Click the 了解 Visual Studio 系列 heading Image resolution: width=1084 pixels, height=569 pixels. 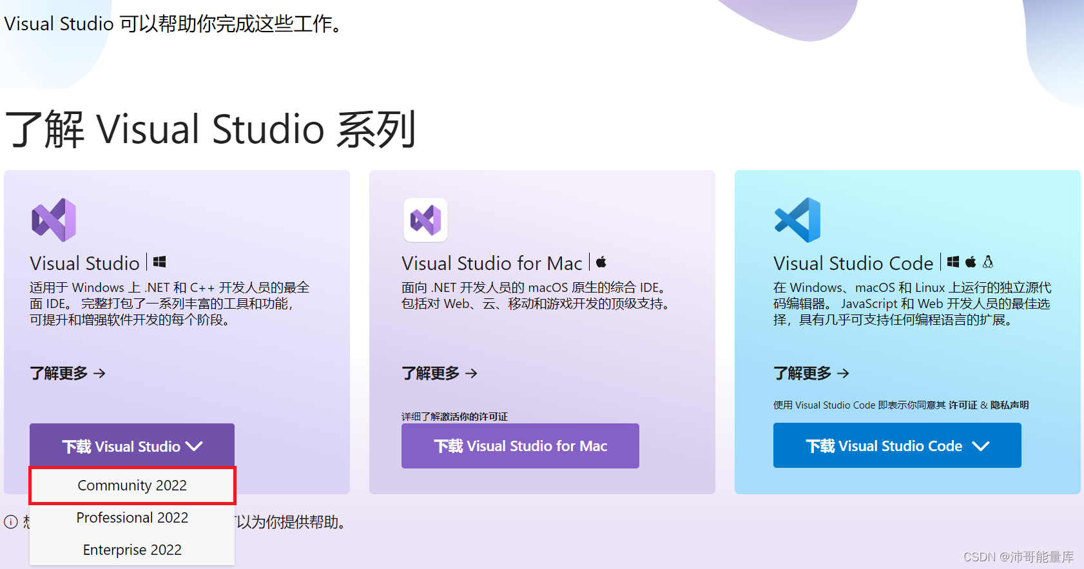coord(211,129)
